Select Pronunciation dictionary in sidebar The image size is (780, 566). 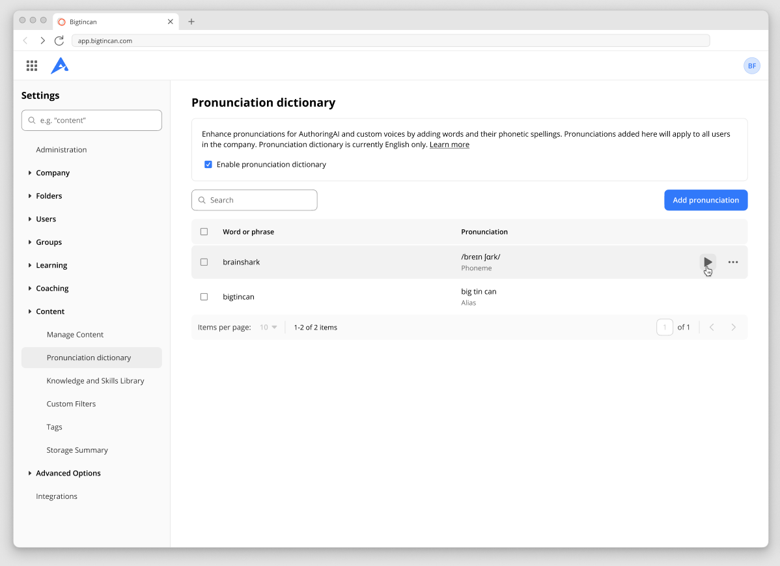click(92, 358)
